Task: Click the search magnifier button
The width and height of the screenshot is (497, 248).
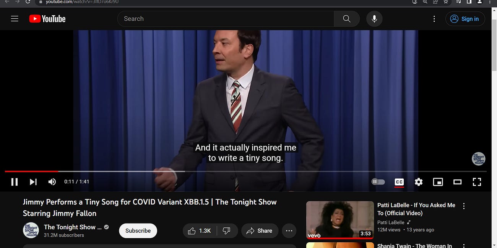Action: point(346,19)
